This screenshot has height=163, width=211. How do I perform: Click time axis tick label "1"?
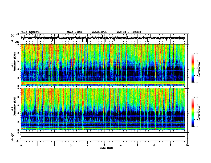38,145
